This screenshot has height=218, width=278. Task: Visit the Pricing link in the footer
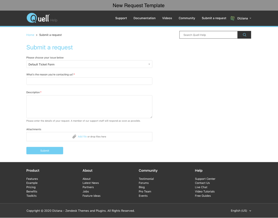coord(31,187)
